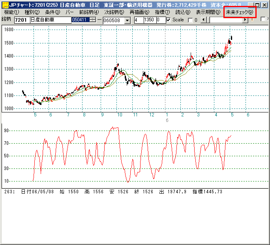Click the volume value 出 19747.9
270x245 pixels.
tap(173, 191)
